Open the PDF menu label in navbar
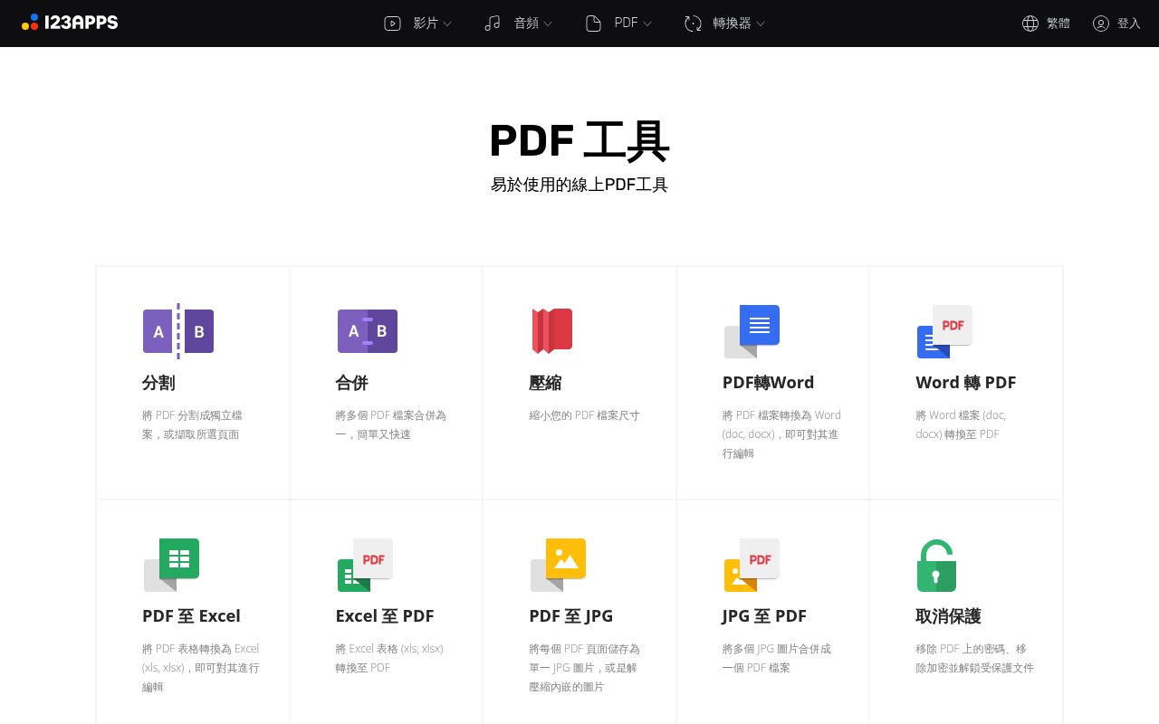The image size is (1159, 724). pos(626,24)
